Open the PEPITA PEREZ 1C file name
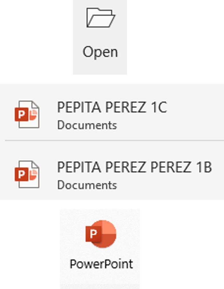Screen dimensions: 224x289 (112, 108)
